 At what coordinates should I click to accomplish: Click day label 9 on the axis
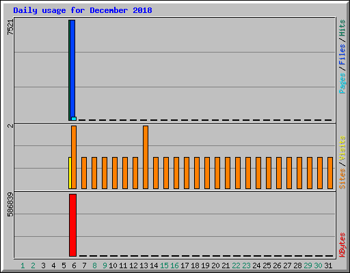[105, 265]
